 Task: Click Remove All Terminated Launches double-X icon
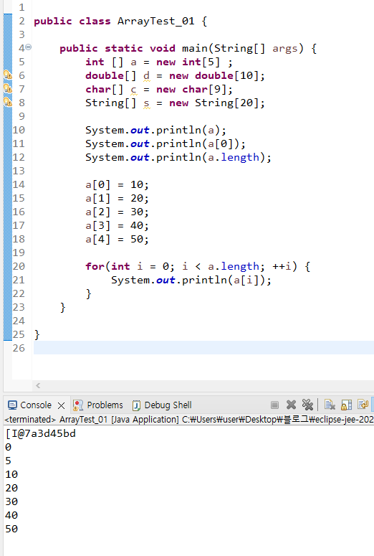point(307,405)
